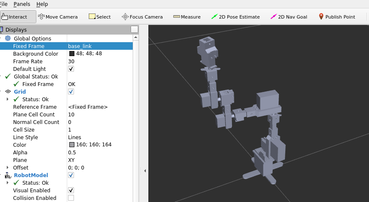Click the Background Color label

coord(36,54)
